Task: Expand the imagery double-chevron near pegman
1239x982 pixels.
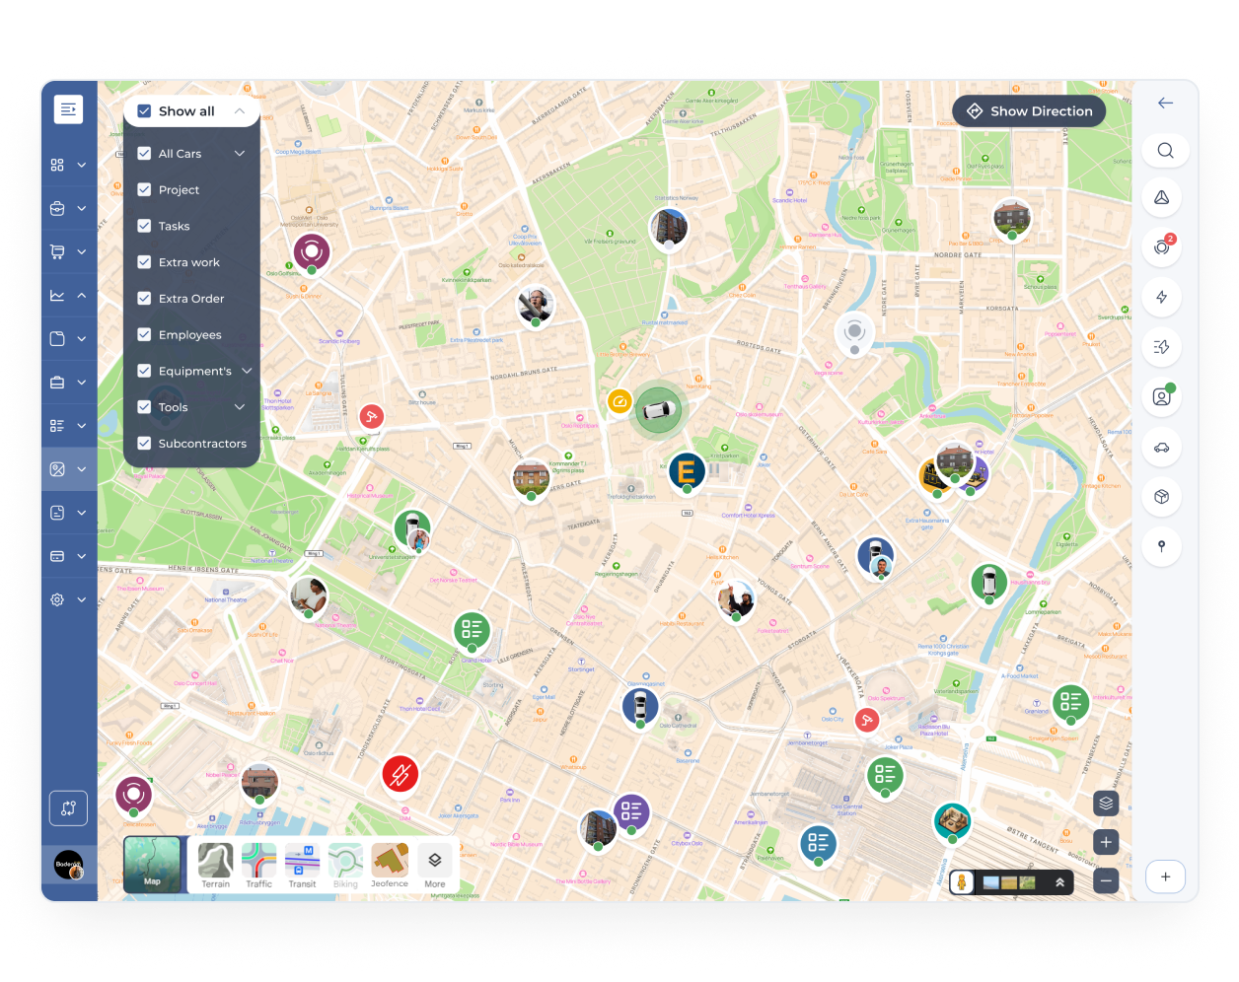Action: (x=1059, y=882)
